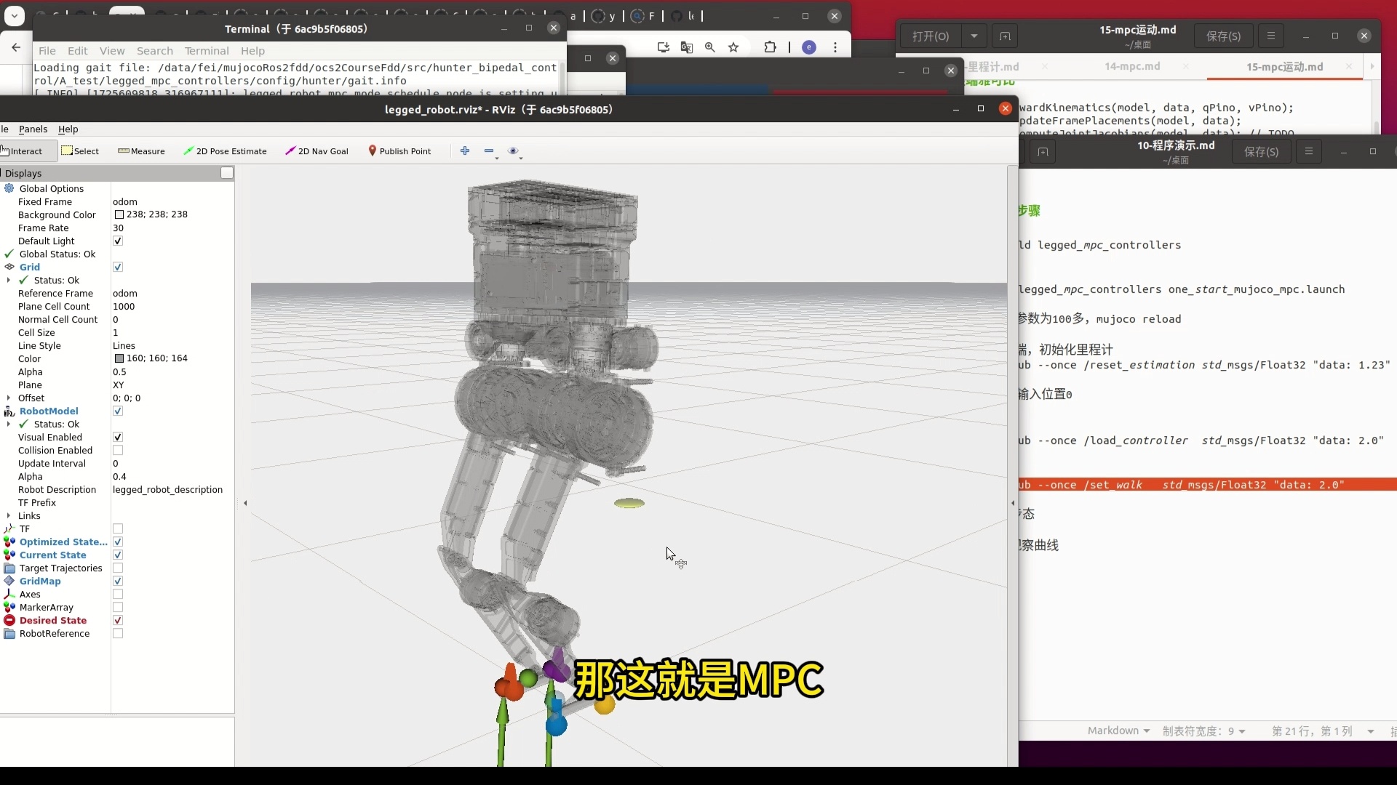Select the Measure tool
1397x785 pixels.
[141, 151]
